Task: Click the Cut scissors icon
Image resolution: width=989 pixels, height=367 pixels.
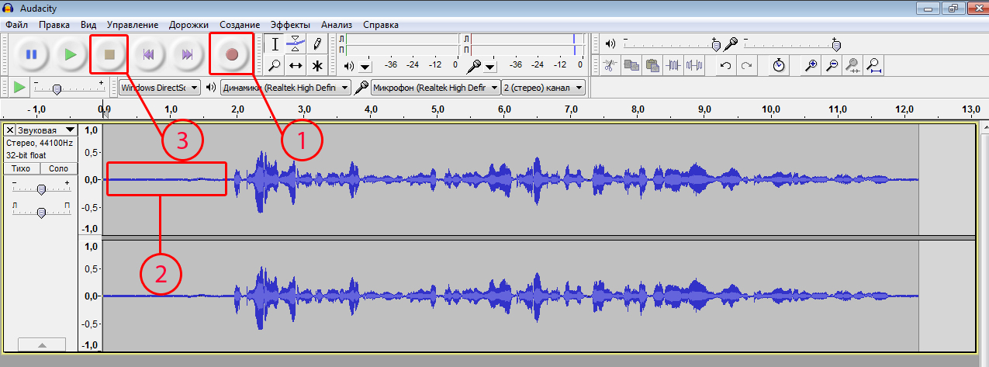Action: pyautogui.click(x=610, y=65)
